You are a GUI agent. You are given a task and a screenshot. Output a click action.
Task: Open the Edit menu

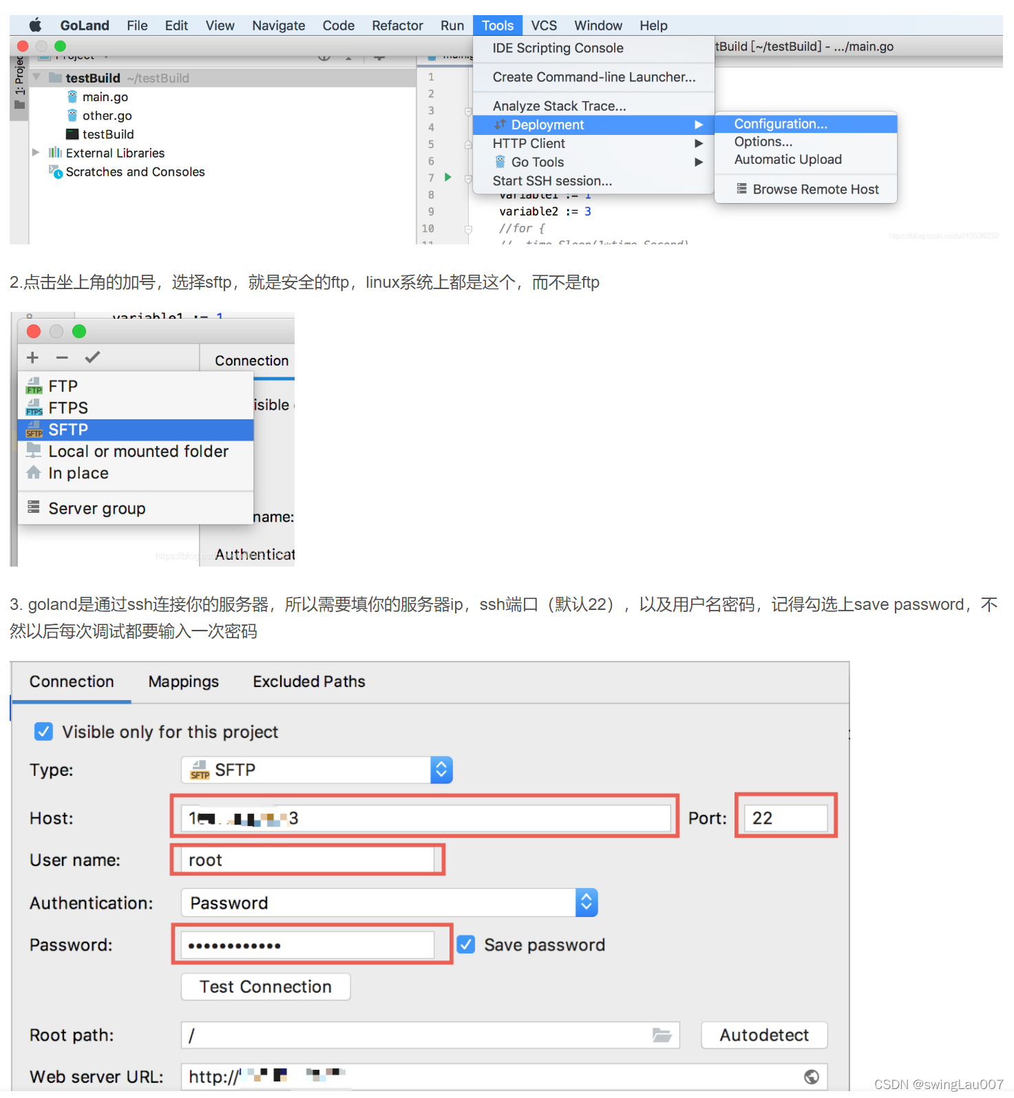(x=176, y=25)
